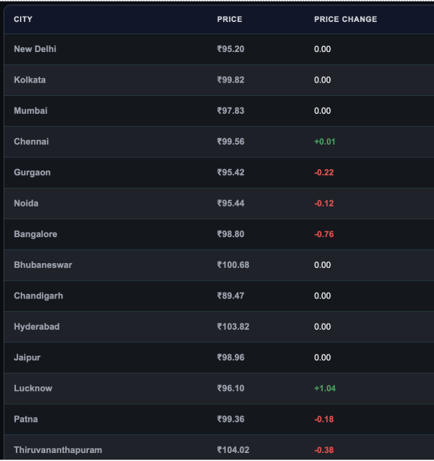Select the Hyderabad row

tap(219, 326)
